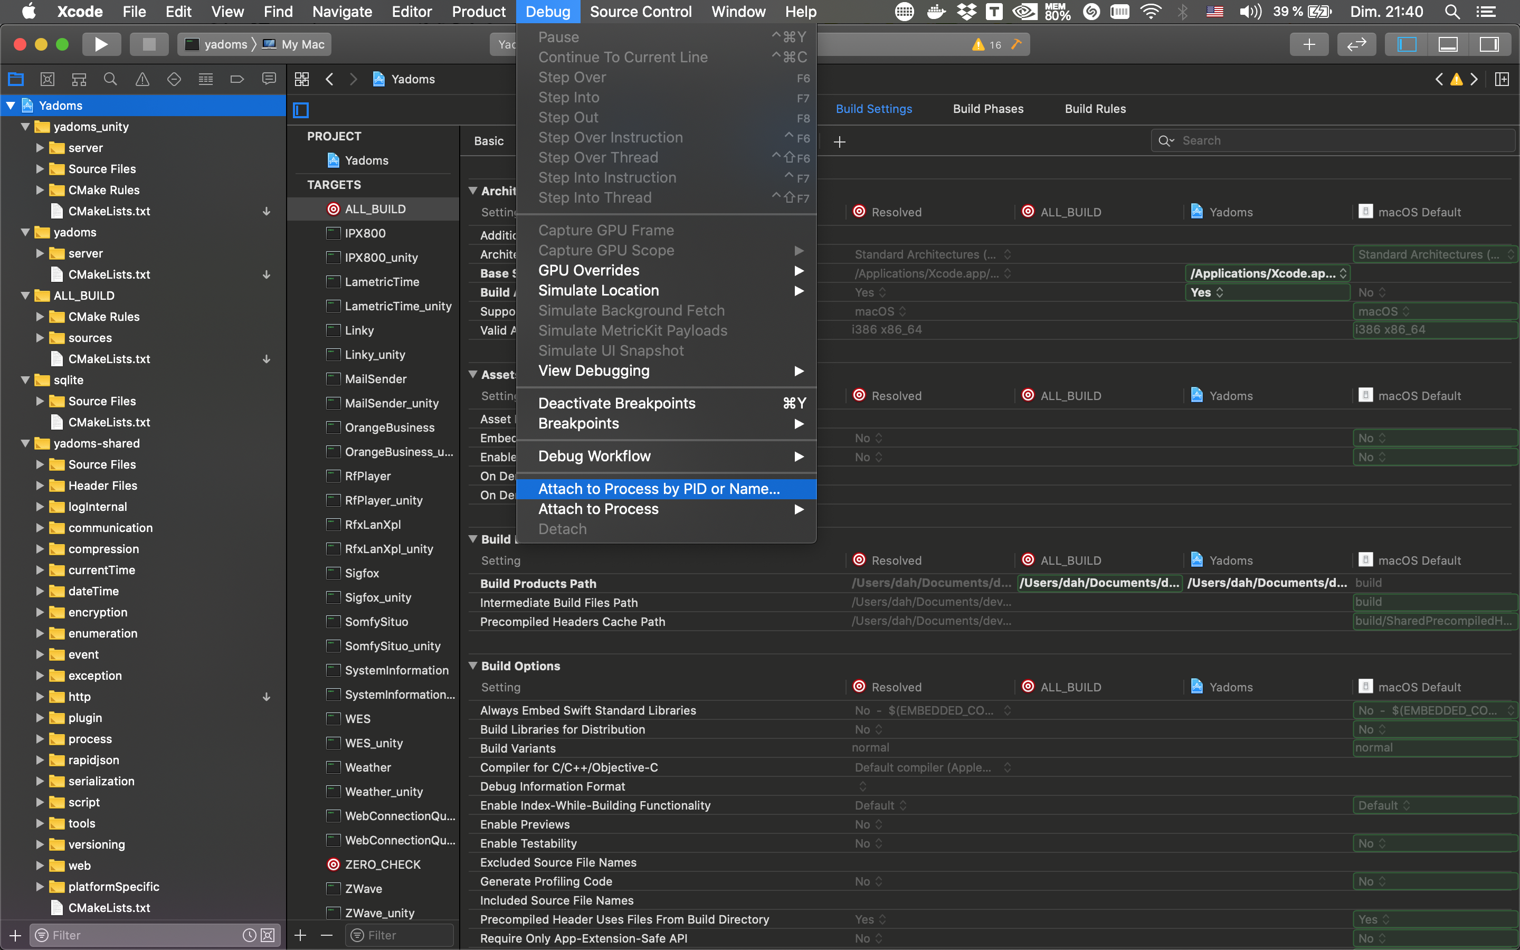Click Deactivate Breakpoints menu entry
1520x950 pixels.
pyautogui.click(x=616, y=403)
